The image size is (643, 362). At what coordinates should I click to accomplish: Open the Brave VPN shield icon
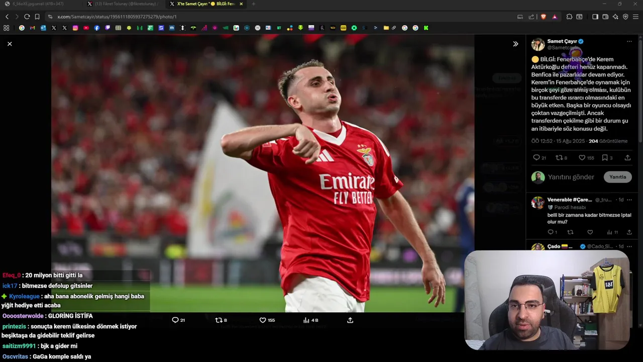[625, 17]
